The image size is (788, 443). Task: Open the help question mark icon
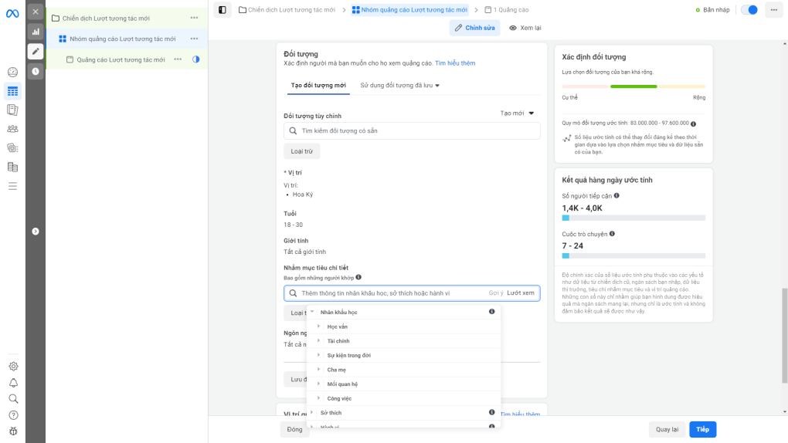[x=13, y=415]
